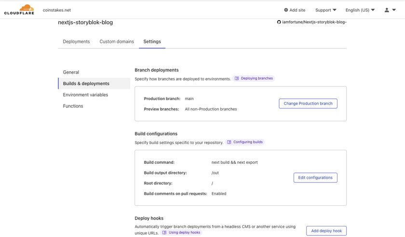Expand the account menu arrow
This screenshot has height=237, width=405.
click(x=394, y=10)
